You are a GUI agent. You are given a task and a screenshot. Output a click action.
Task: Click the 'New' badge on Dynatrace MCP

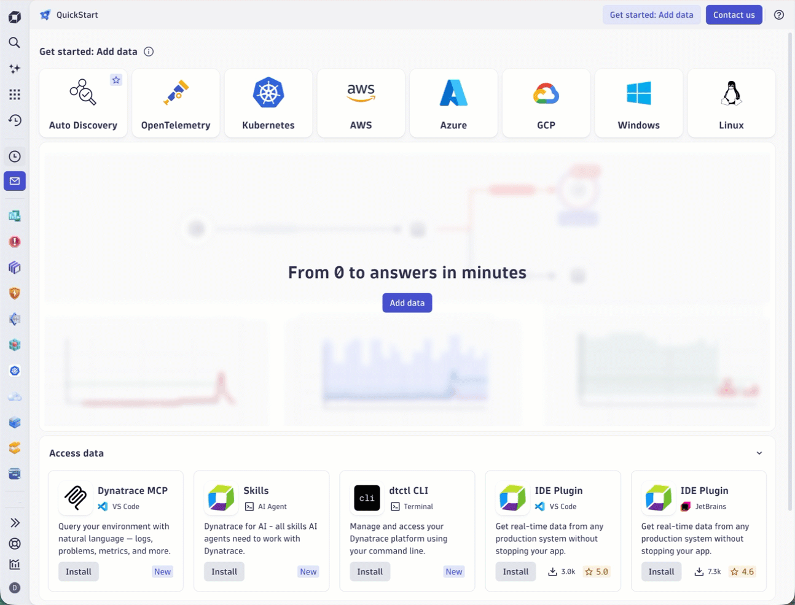(x=163, y=571)
